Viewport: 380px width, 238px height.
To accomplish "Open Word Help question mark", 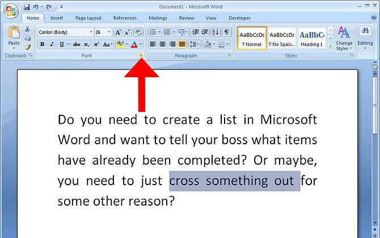I will coord(373,18).
